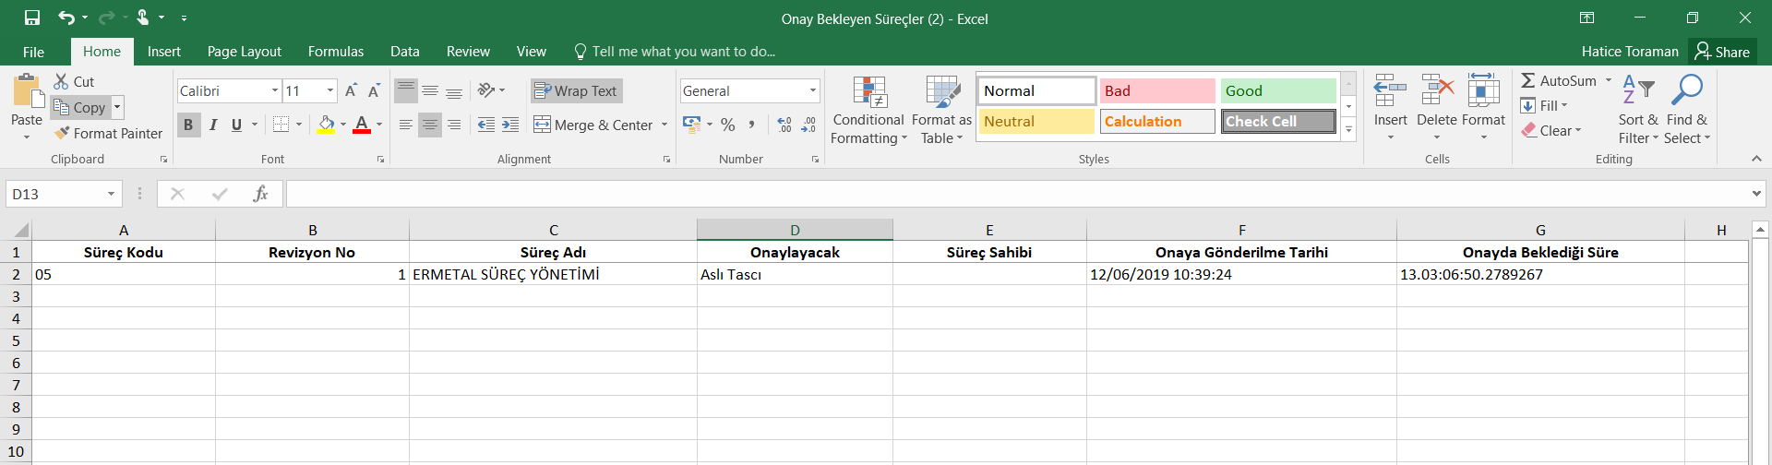Image resolution: width=1772 pixels, height=465 pixels.
Task: Click the Increase Indent icon
Action: [x=510, y=125]
